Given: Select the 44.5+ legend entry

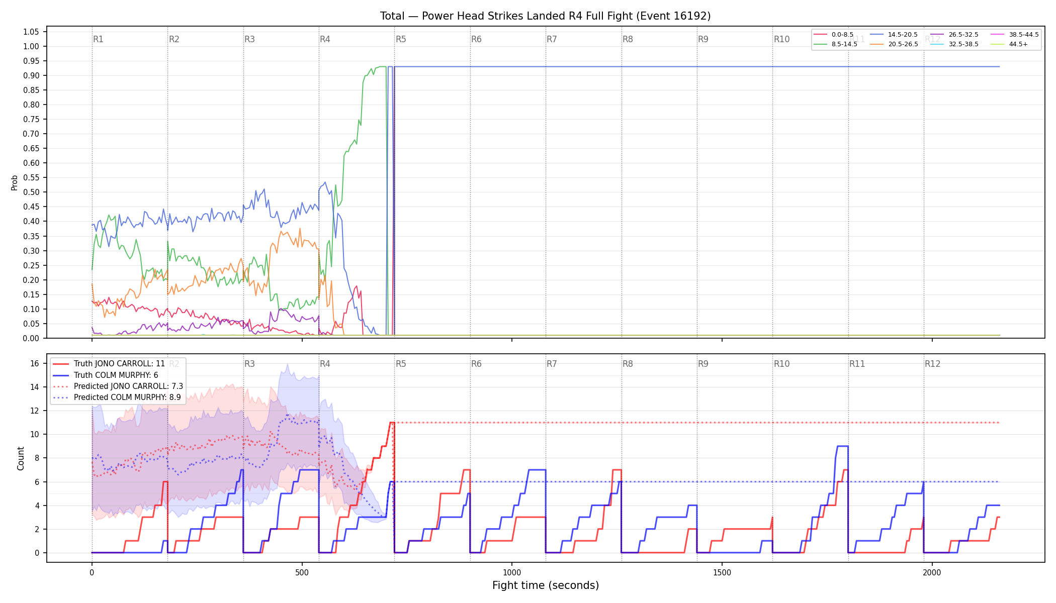Looking at the screenshot, I should pos(1010,44).
